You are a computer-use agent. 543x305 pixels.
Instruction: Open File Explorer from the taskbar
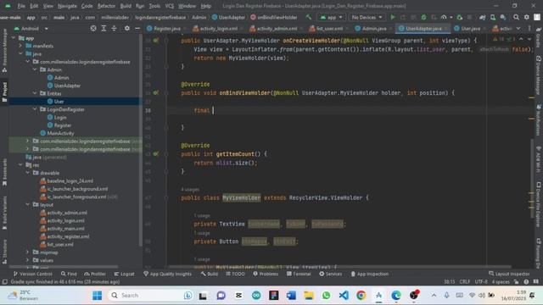(309, 296)
